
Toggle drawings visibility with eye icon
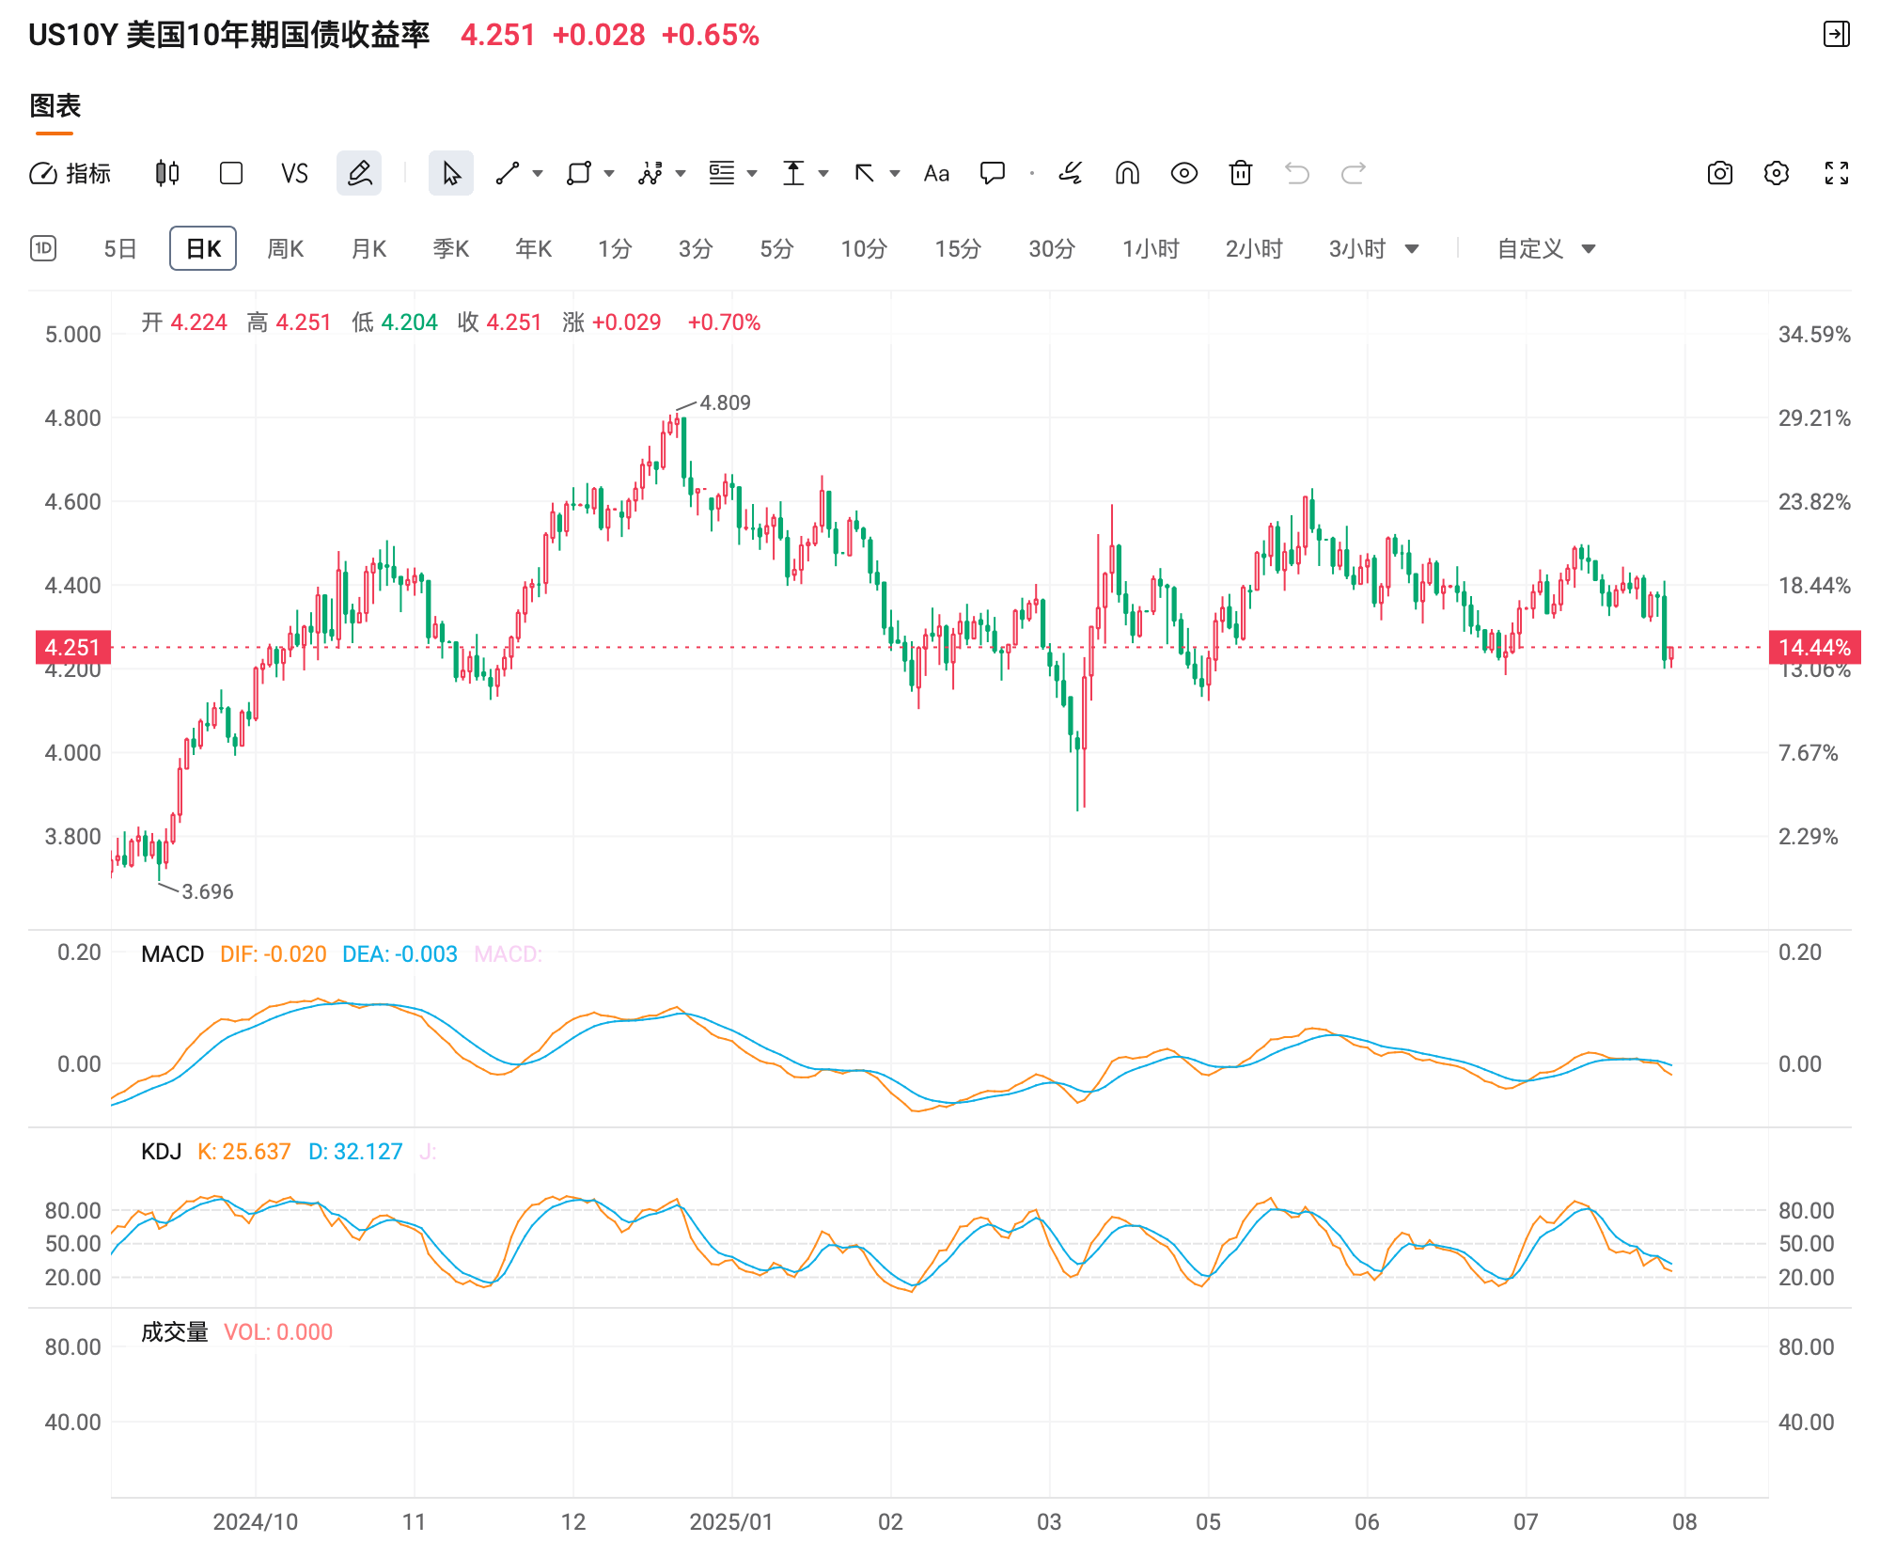(x=1183, y=173)
